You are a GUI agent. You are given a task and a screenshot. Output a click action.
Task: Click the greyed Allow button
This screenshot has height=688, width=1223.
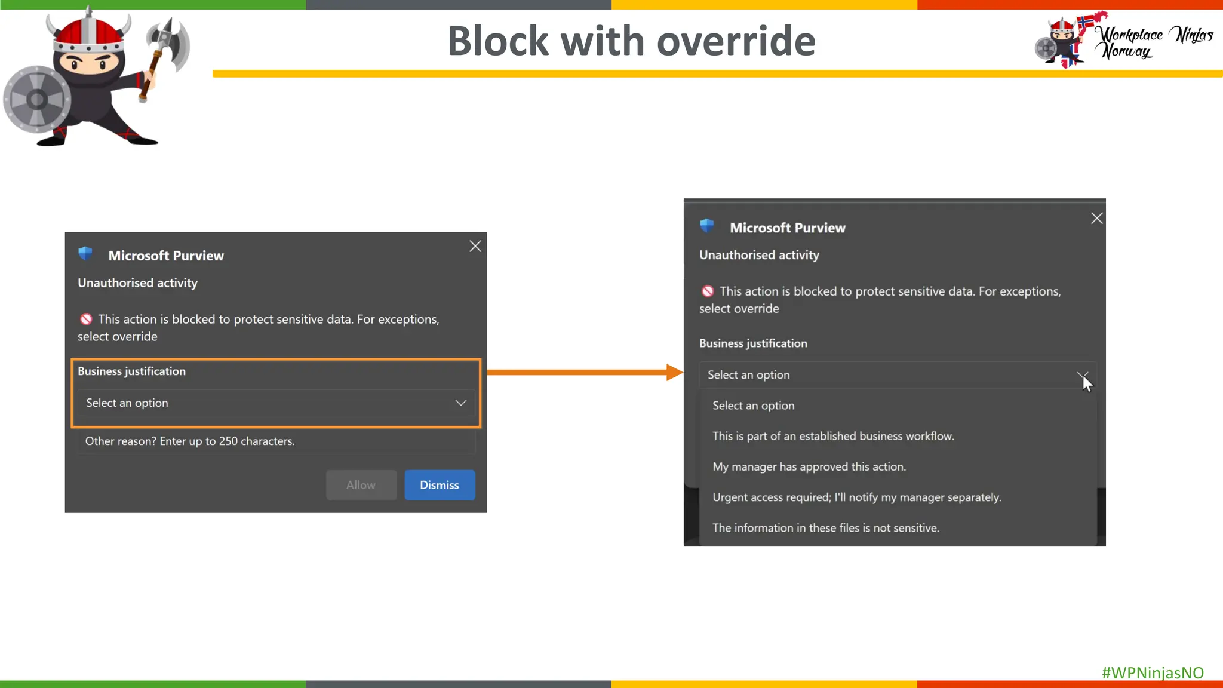point(361,485)
